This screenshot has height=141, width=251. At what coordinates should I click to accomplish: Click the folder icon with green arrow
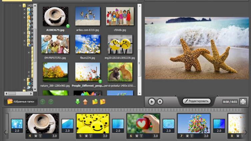tap(95, 102)
